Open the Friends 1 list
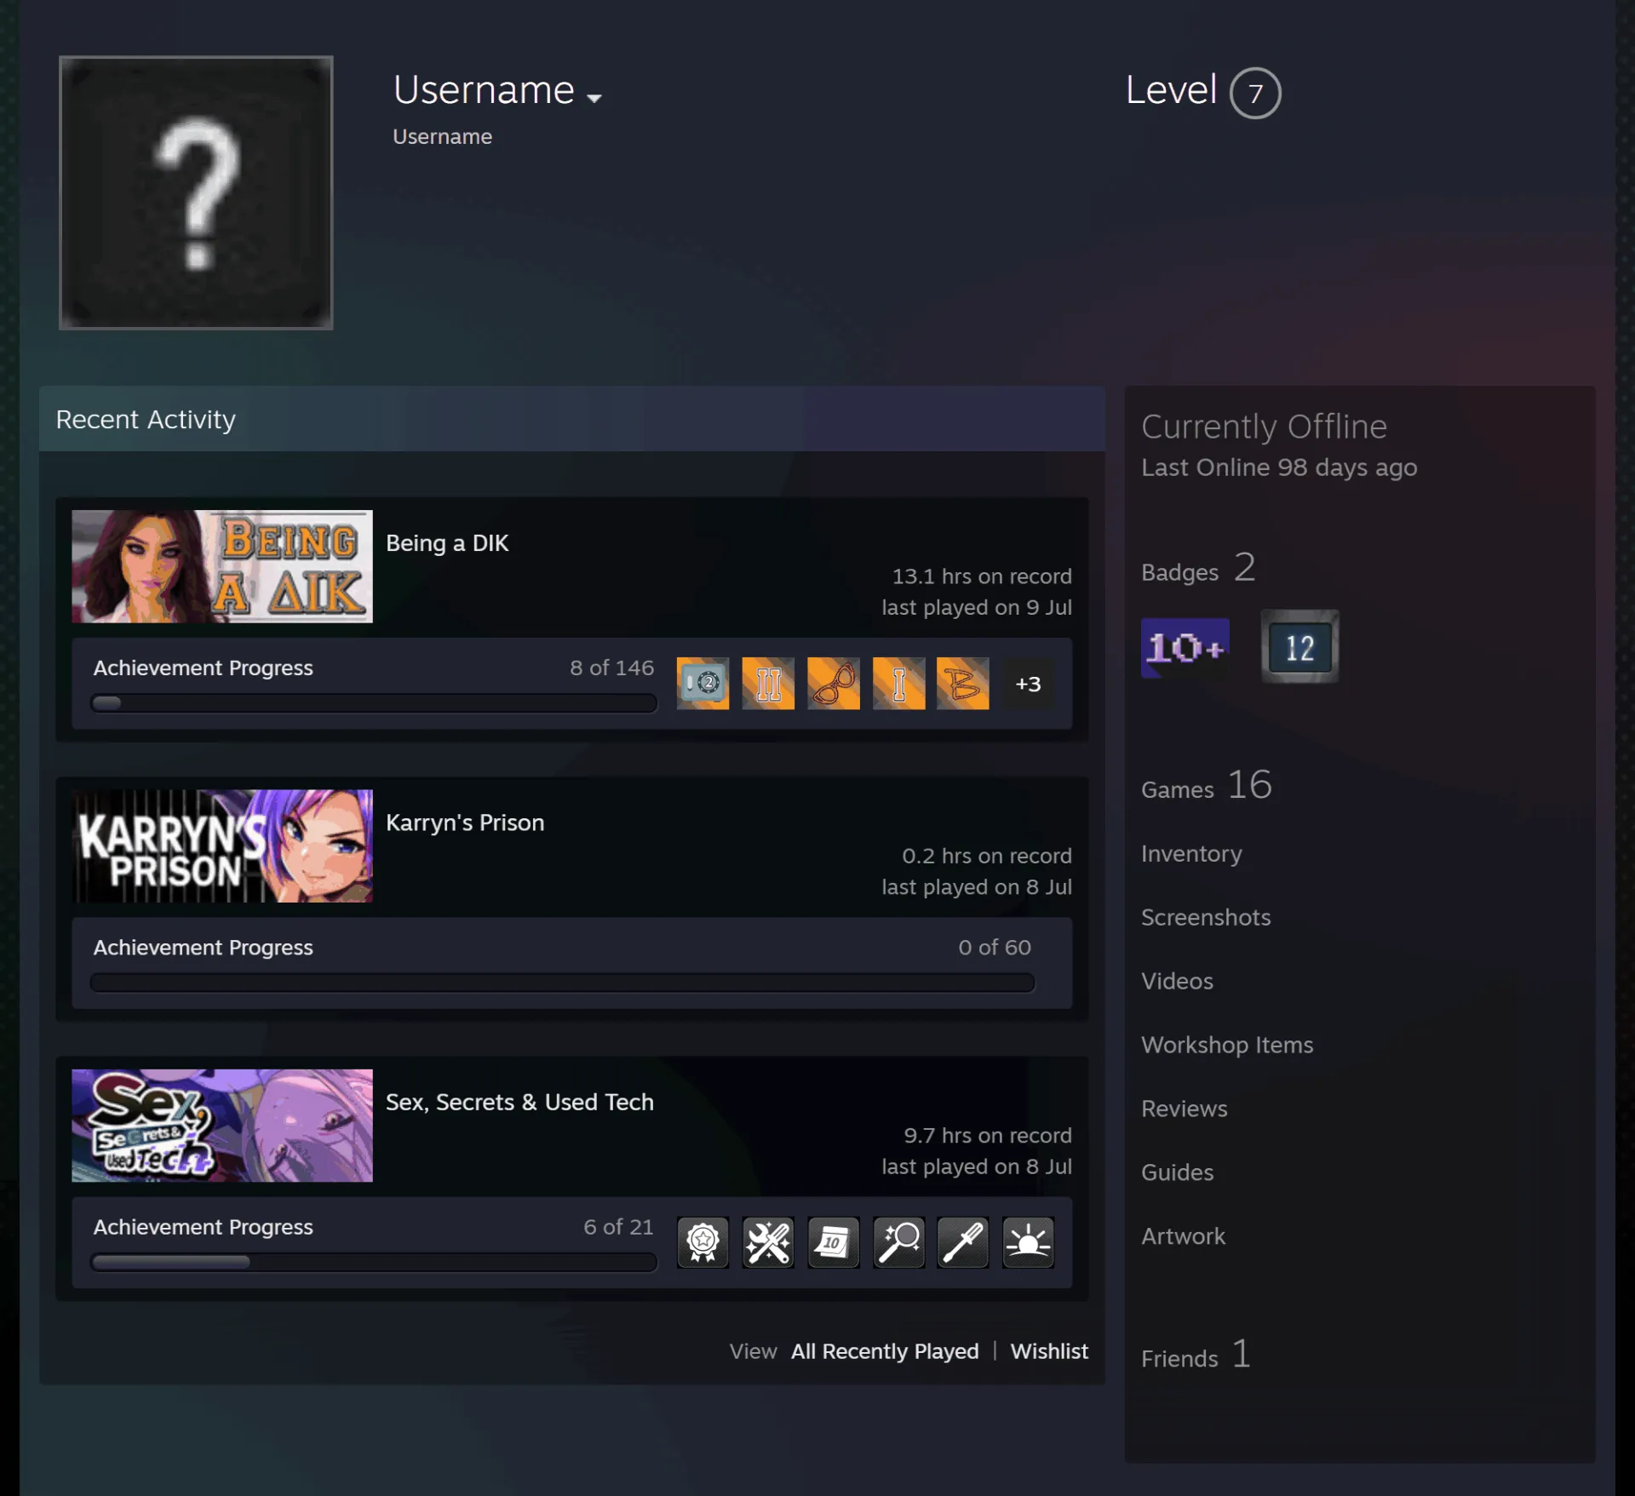 pos(1196,1354)
